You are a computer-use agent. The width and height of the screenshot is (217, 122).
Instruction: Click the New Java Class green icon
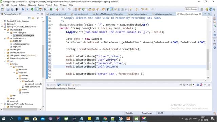pyautogui.click(x=83, y=9)
